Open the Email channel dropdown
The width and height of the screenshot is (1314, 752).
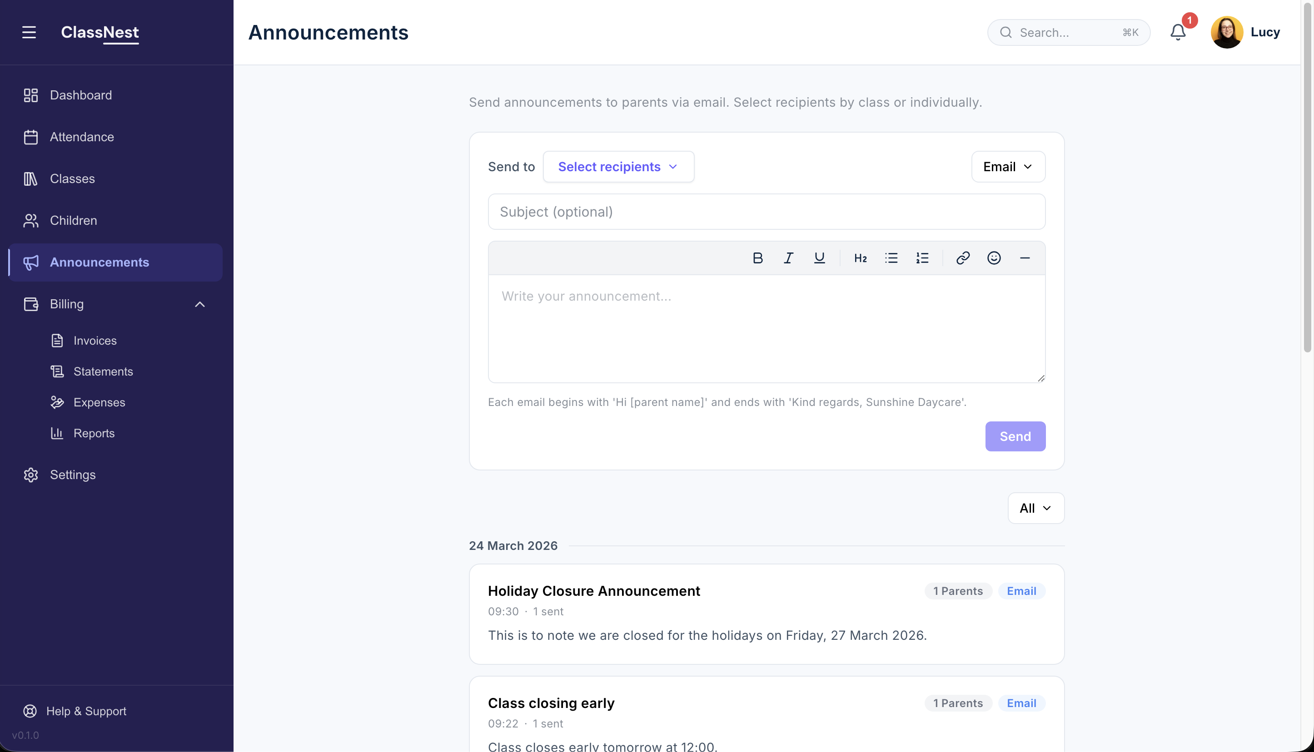point(1008,167)
